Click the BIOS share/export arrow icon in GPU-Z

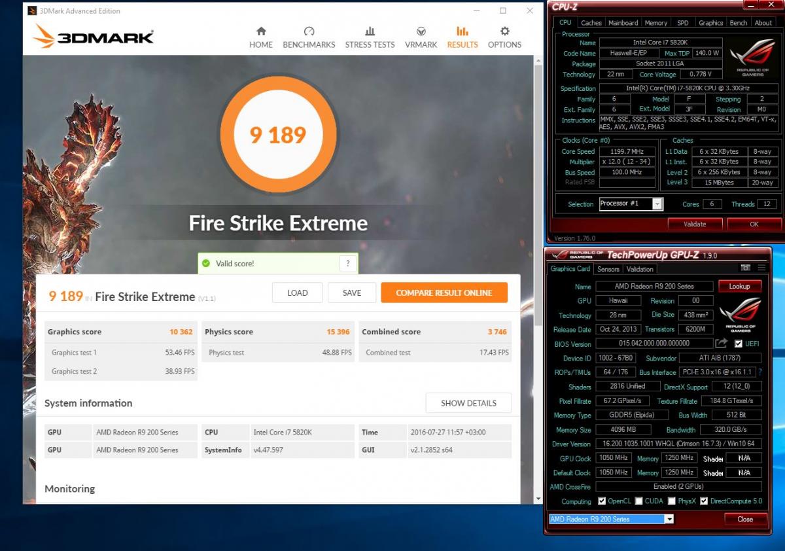click(721, 343)
